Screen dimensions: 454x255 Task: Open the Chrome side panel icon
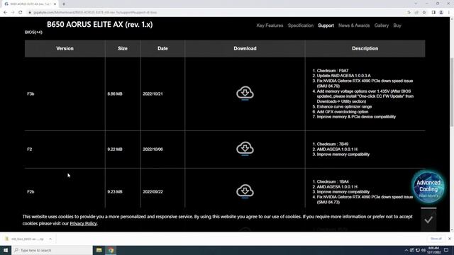click(433, 13)
